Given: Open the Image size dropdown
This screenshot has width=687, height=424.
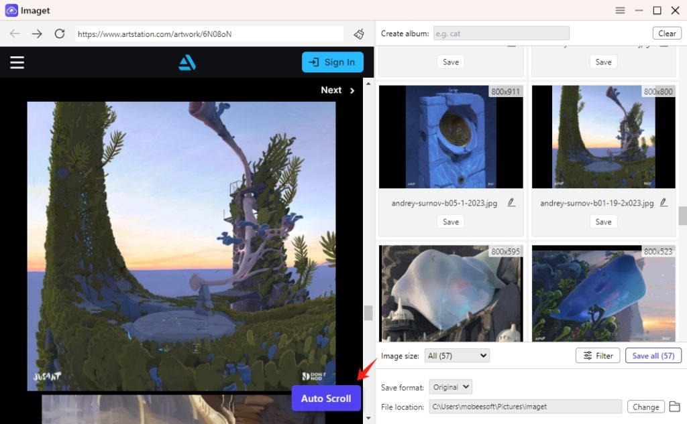Looking at the screenshot, I should click(x=456, y=355).
